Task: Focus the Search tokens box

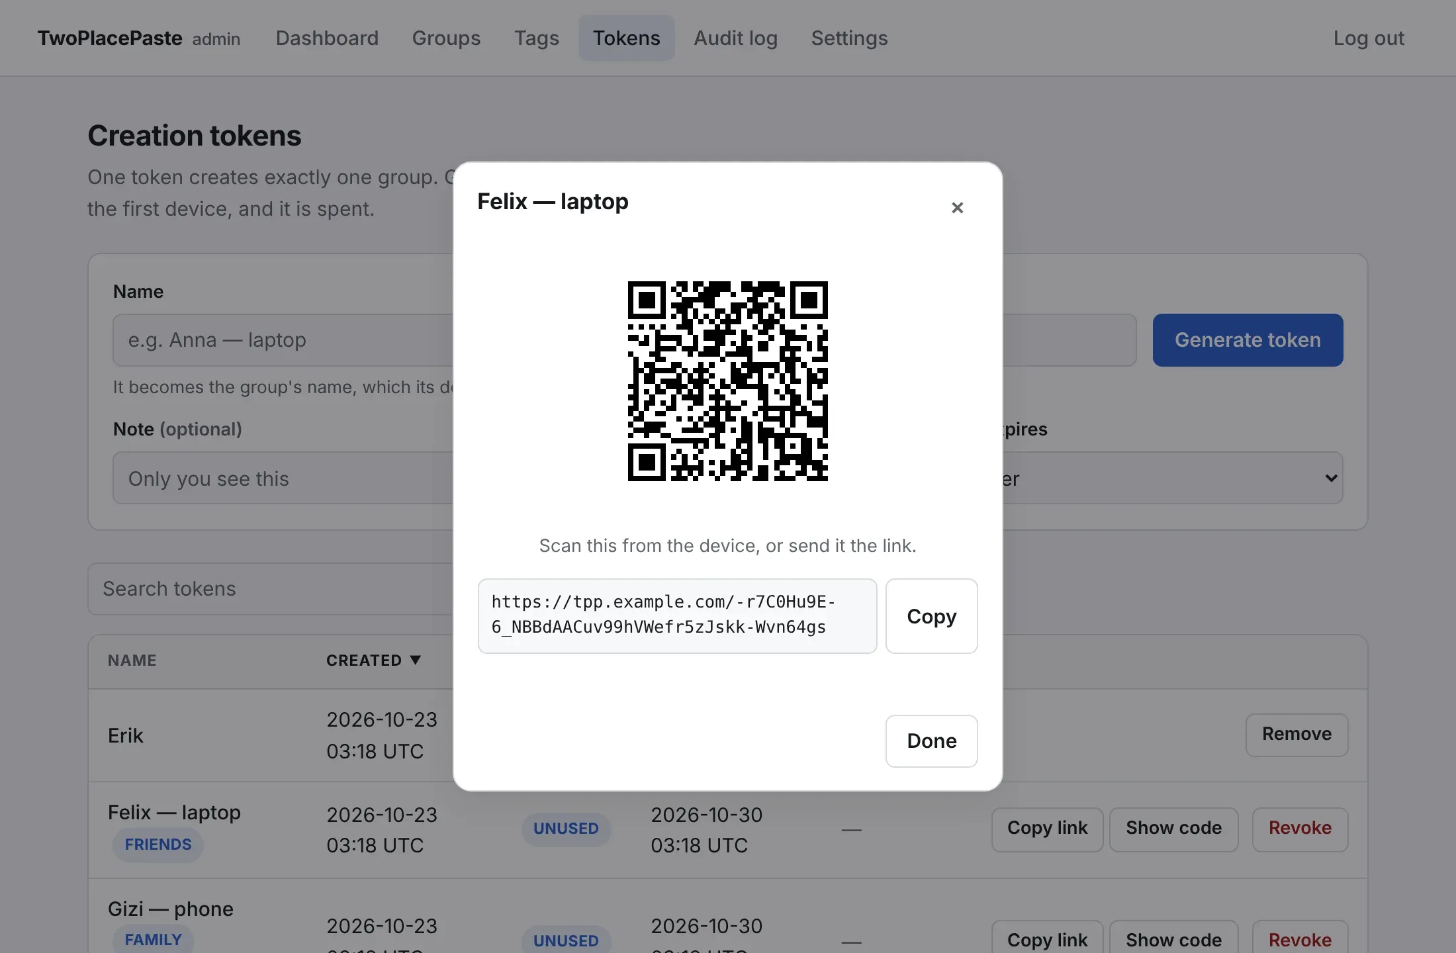Action: click(x=271, y=589)
